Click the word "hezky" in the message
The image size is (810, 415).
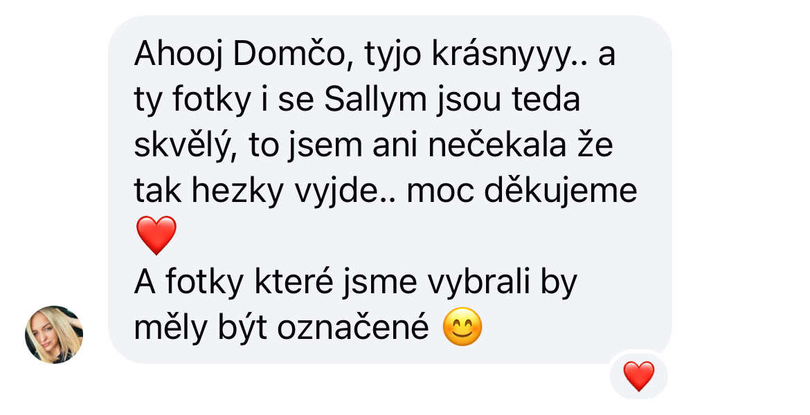tap(237, 192)
